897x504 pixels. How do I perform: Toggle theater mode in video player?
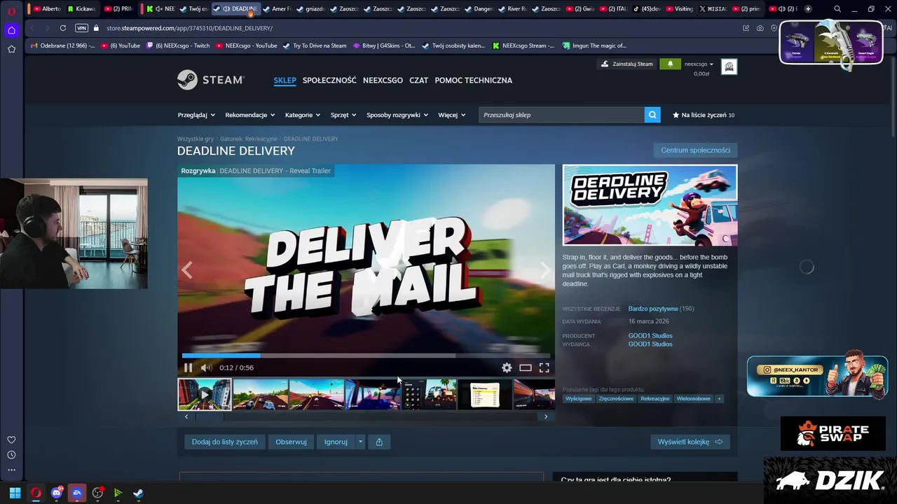coord(526,367)
